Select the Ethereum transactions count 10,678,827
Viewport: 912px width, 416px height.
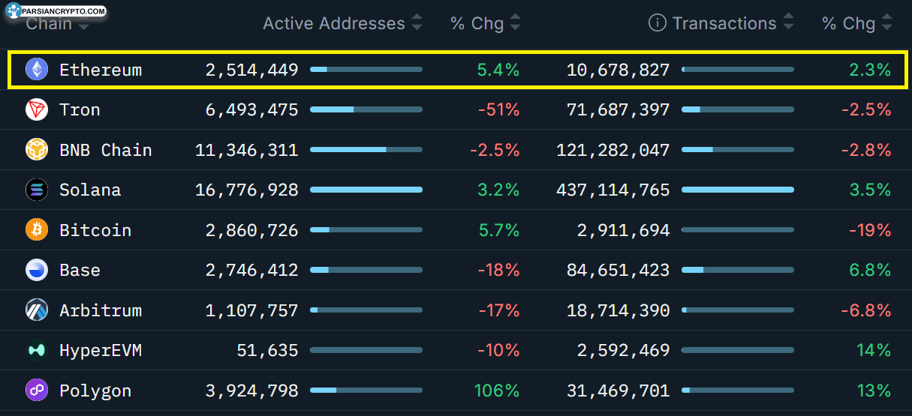pyautogui.click(x=618, y=70)
